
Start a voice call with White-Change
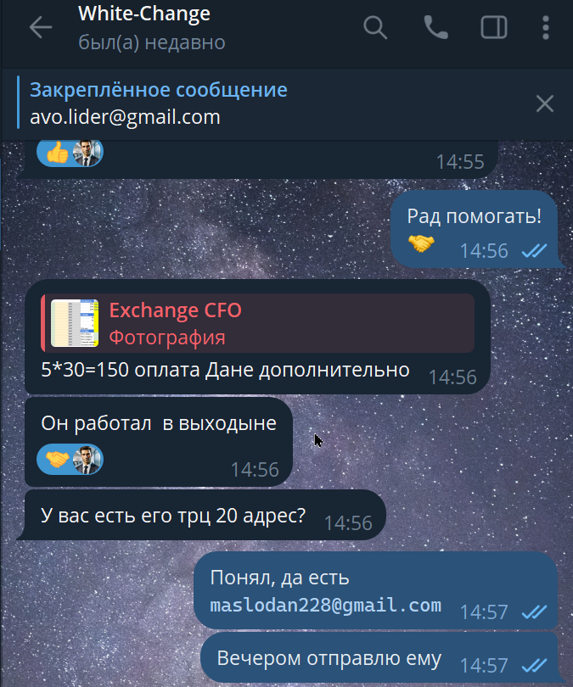(x=435, y=28)
